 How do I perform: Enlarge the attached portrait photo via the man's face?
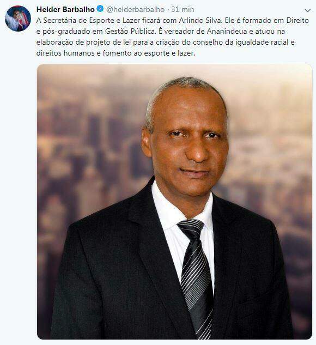click(x=187, y=141)
